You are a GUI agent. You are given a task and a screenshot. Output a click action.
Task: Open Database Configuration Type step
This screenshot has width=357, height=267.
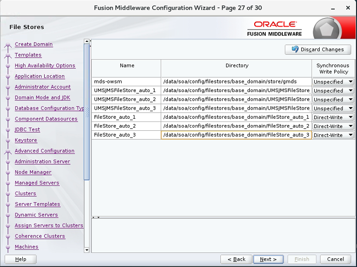pos(49,108)
